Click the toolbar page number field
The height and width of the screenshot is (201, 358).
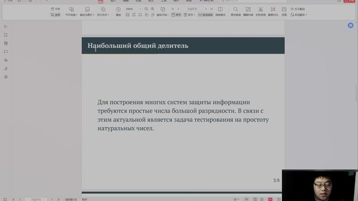pos(192,9)
